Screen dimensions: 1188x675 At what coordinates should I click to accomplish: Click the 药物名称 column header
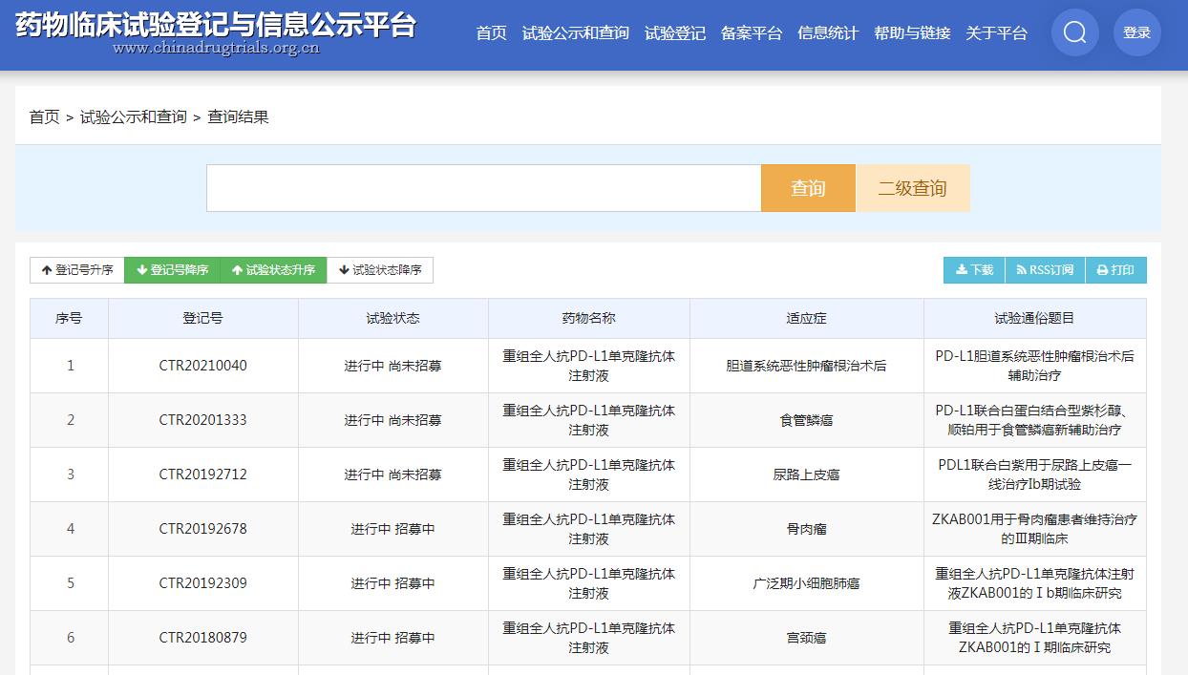[x=588, y=318]
